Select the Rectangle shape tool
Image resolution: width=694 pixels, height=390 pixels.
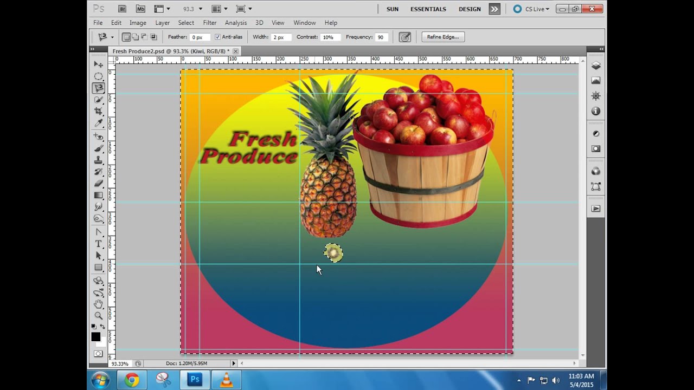click(98, 268)
